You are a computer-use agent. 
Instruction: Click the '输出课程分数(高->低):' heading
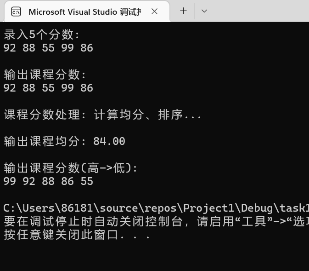tap(71, 168)
